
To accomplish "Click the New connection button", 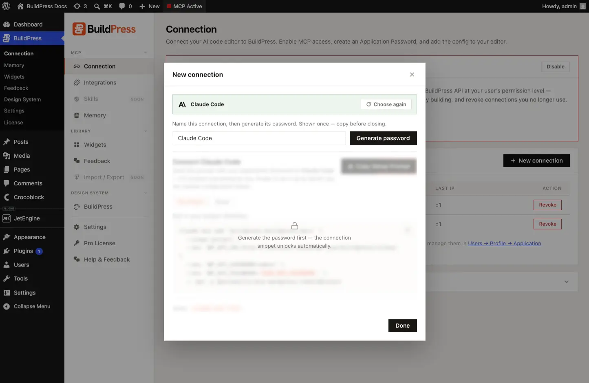I will tap(536, 161).
